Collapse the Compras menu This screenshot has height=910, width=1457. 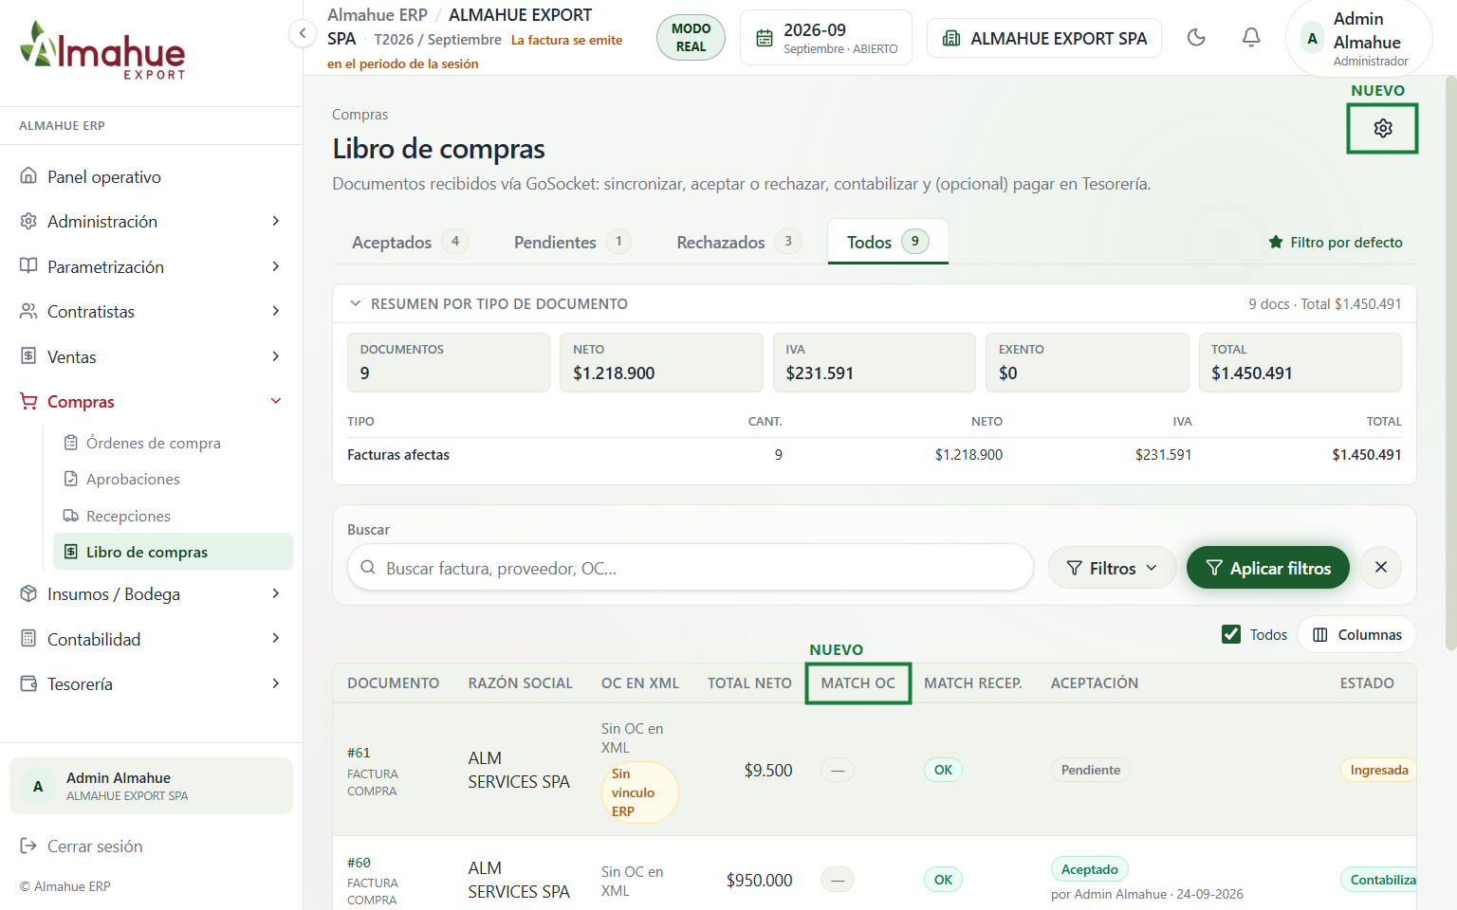pos(152,402)
